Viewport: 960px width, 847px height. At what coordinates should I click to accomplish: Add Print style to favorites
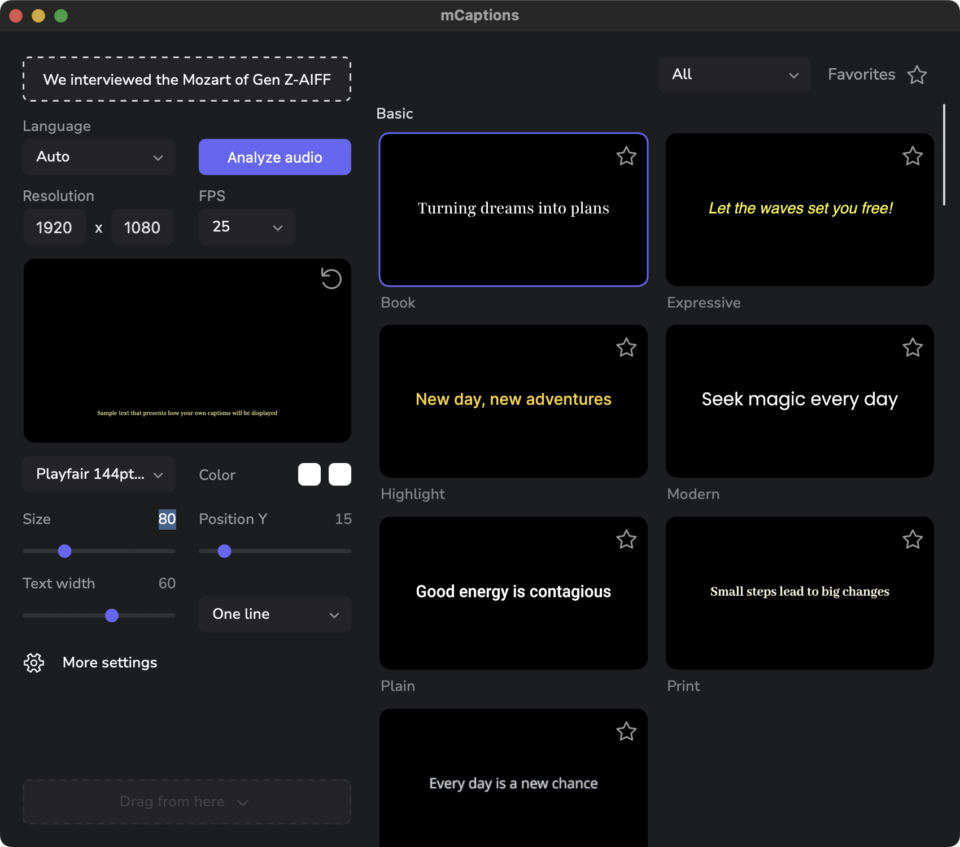913,540
